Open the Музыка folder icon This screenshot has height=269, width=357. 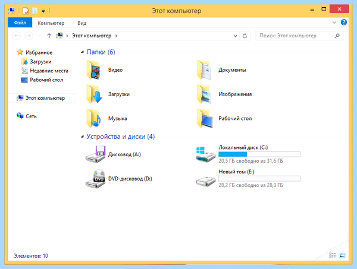[93, 118]
